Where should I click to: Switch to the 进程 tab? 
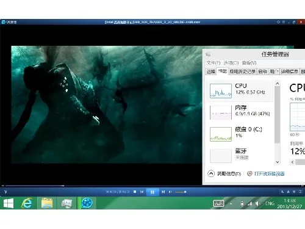coord(211,71)
